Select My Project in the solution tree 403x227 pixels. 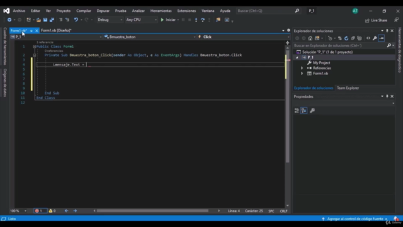pyautogui.click(x=321, y=63)
